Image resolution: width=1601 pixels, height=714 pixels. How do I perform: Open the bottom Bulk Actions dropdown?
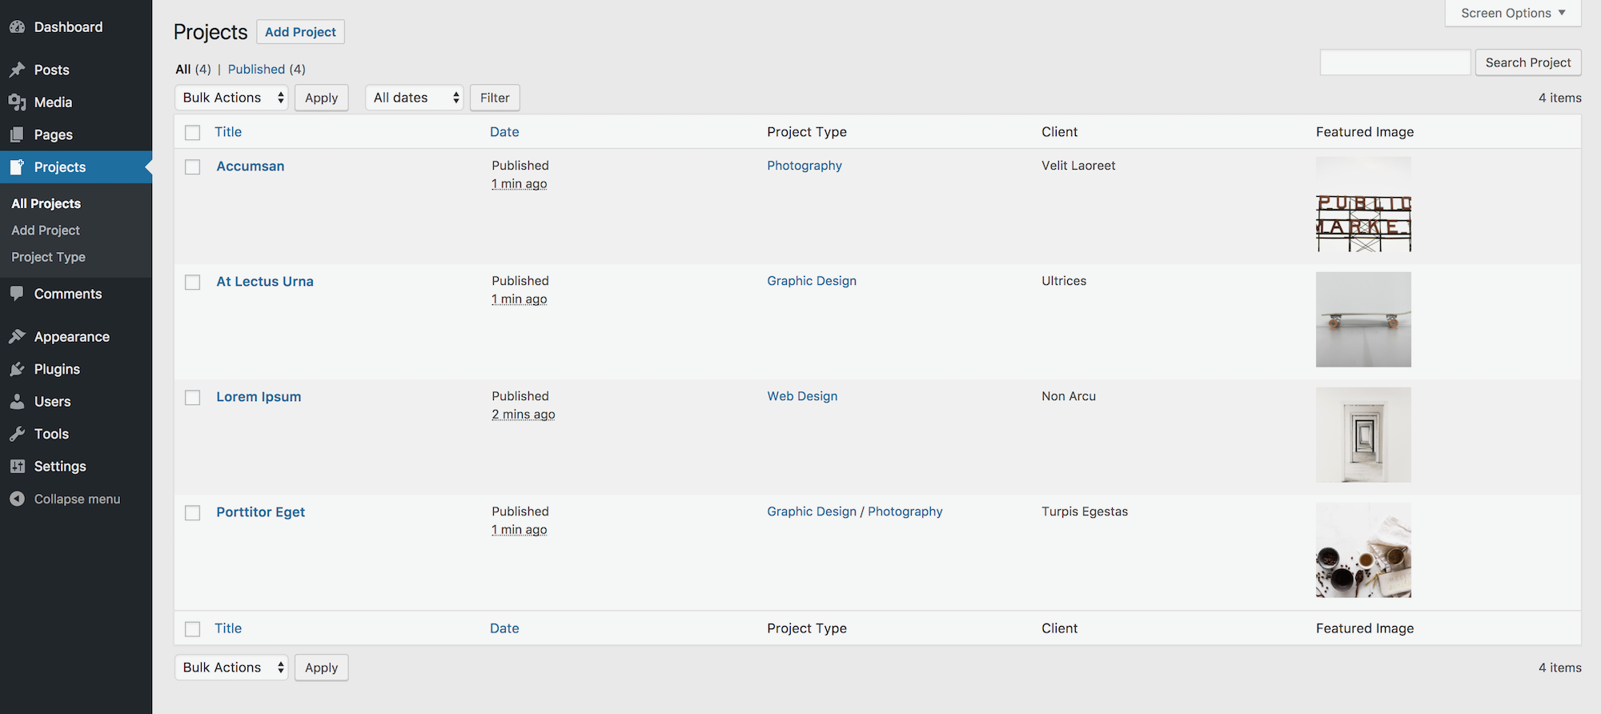tap(231, 668)
